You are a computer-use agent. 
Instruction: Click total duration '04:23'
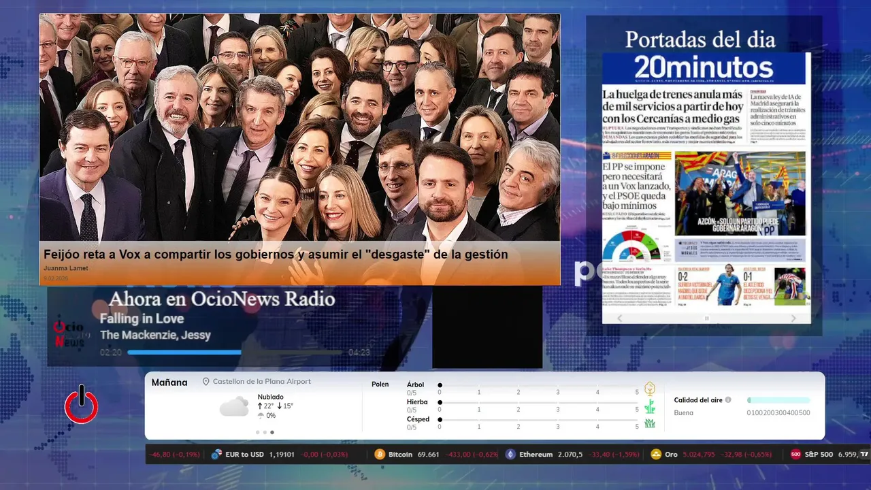pos(359,353)
